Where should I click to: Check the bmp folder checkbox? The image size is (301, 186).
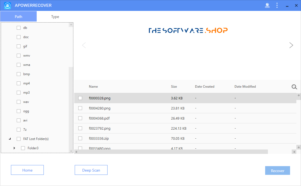(x=19, y=74)
